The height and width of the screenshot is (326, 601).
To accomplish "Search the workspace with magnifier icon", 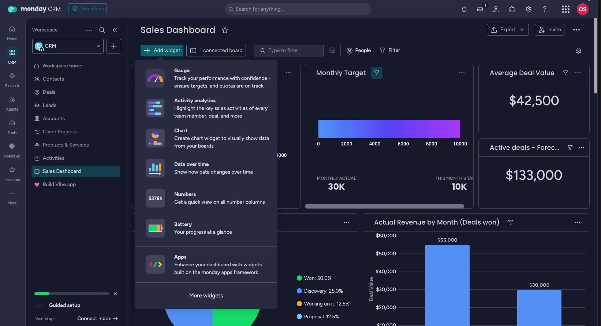I will [x=102, y=30].
